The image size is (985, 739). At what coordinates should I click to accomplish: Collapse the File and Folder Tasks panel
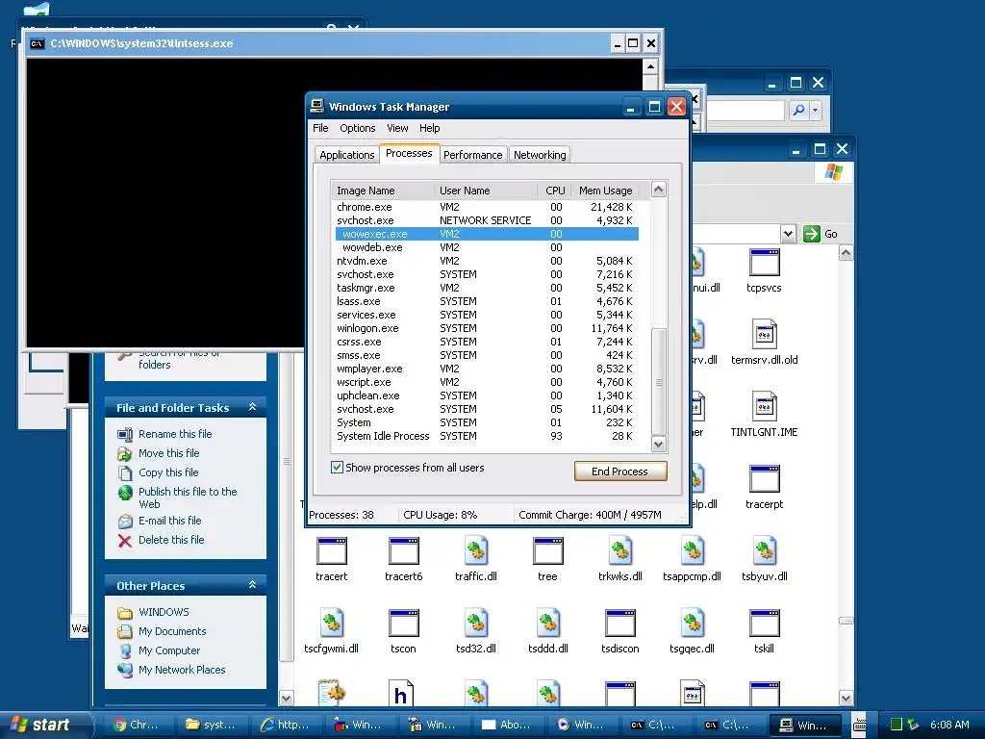[253, 407]
